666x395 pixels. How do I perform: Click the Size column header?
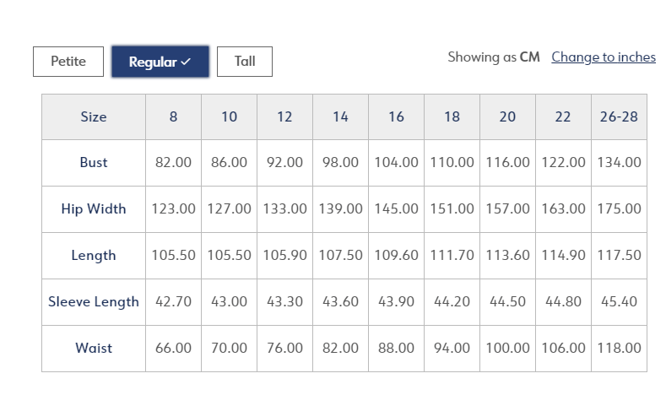94,116
